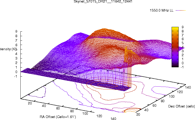Select the legend label 1550.0 MHz LL
This screenshot has width=195, height=120.
pyautogui.click(x=162, y=11)
